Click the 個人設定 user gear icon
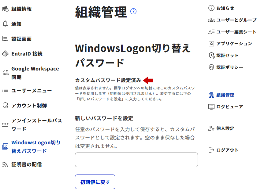Screen dimensions: 257x191 [211, 128]
